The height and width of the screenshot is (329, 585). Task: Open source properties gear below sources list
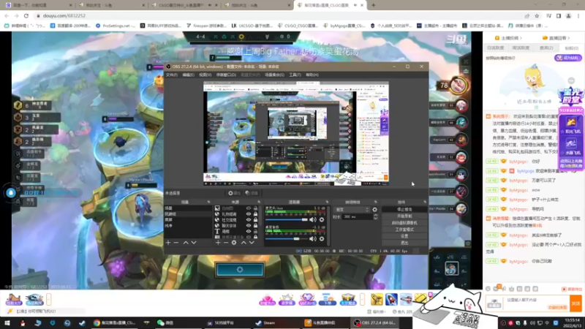point(234,243)
